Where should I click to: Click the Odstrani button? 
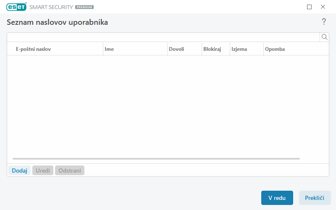click(x=70, y=171)
